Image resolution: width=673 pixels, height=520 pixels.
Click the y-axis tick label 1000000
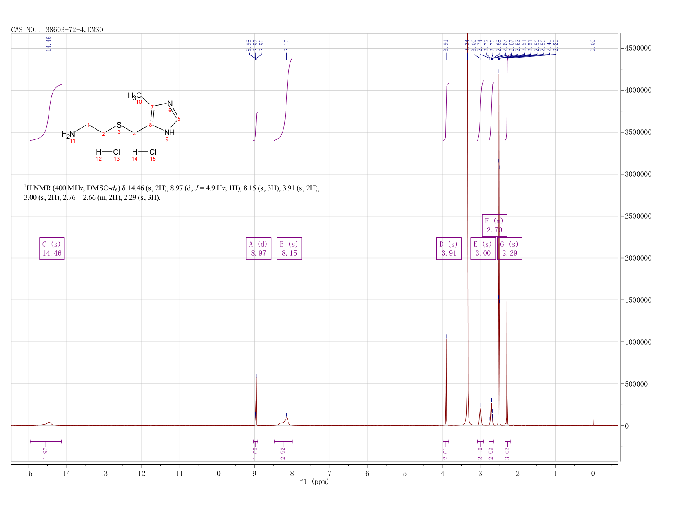tap(638, 342)
